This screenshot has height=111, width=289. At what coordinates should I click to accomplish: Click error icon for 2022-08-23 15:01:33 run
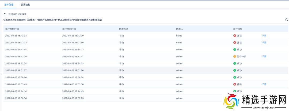[235, 43]
